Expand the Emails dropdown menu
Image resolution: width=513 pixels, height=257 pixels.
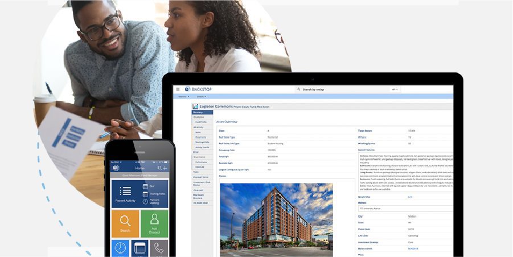[x=201, y=96]
